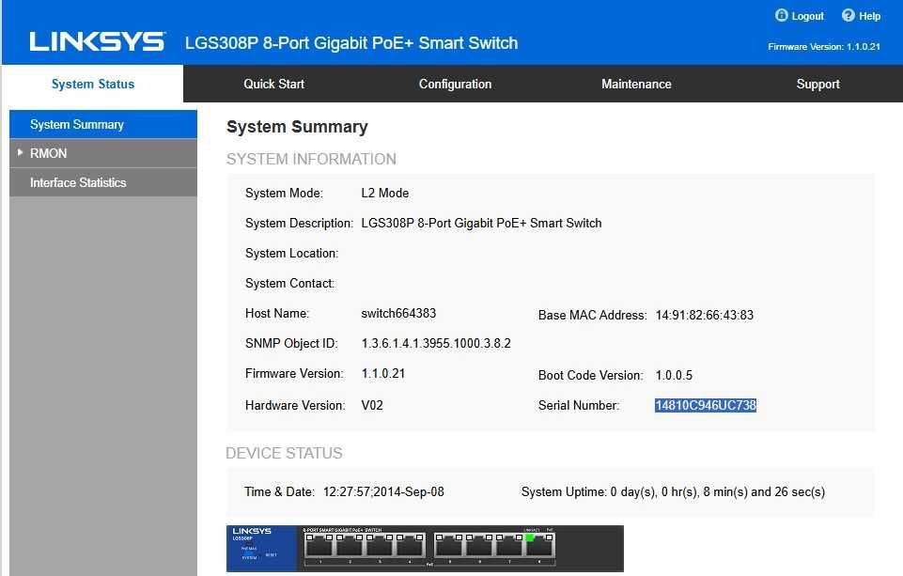Click port 1 on the switch diagram

tap(319, 546)
